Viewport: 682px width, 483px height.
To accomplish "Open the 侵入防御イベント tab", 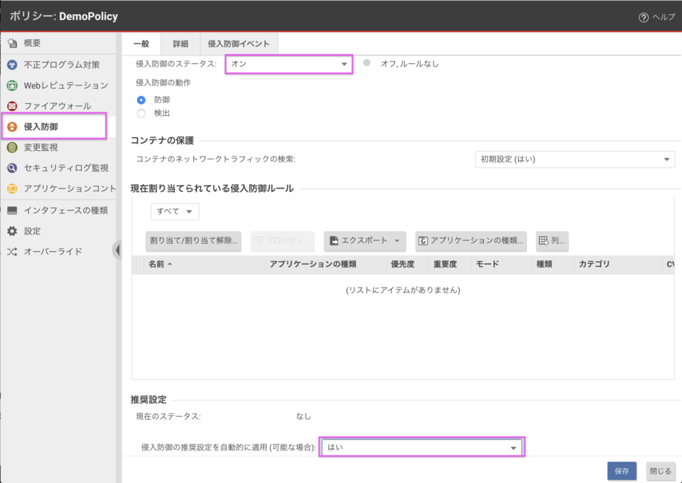I will point(239,43).
